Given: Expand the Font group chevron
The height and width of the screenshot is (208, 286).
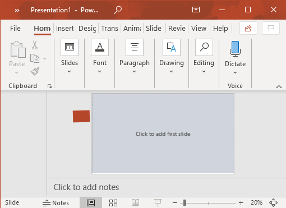Looking at the screenshot, I should pos(100,71).
